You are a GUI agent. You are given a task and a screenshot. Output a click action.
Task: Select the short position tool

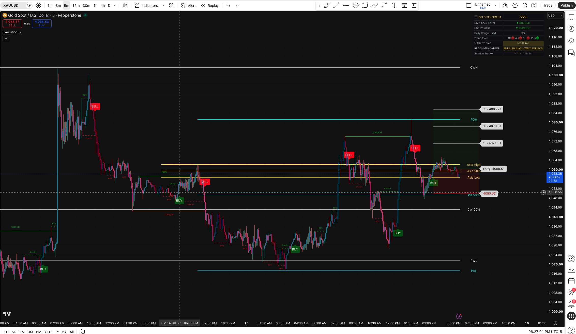pyautogui.click(x=404, y=5)
